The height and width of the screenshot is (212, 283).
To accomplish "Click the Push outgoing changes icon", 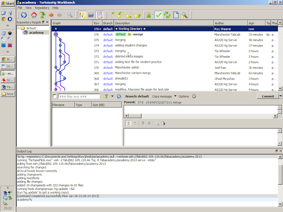I will pyautogui.click(x=138, y=15).
